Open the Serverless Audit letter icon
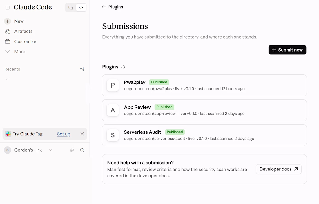319x204 pixels. [113, 135]
